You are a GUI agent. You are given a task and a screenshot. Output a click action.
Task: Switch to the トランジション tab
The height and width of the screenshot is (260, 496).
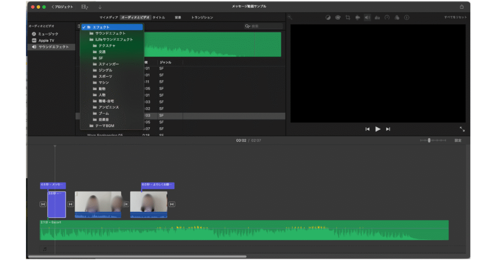[x=202, y=17]
